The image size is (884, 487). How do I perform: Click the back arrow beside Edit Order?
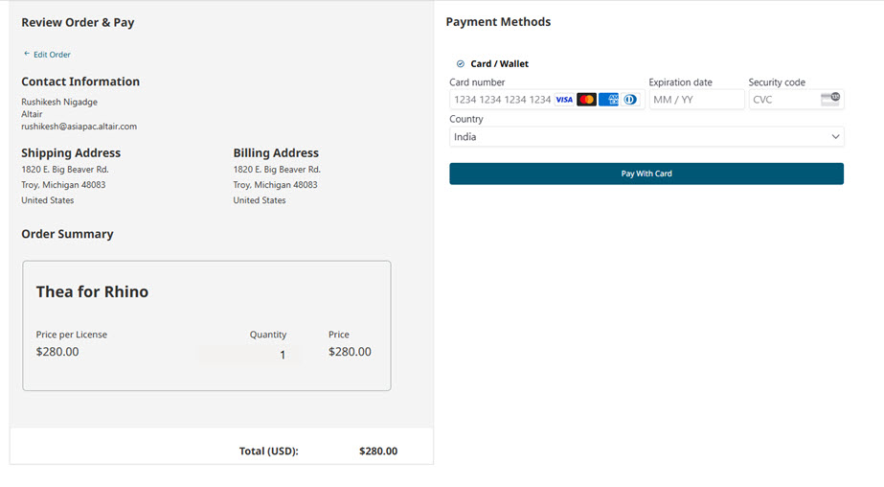click(27, 54)
